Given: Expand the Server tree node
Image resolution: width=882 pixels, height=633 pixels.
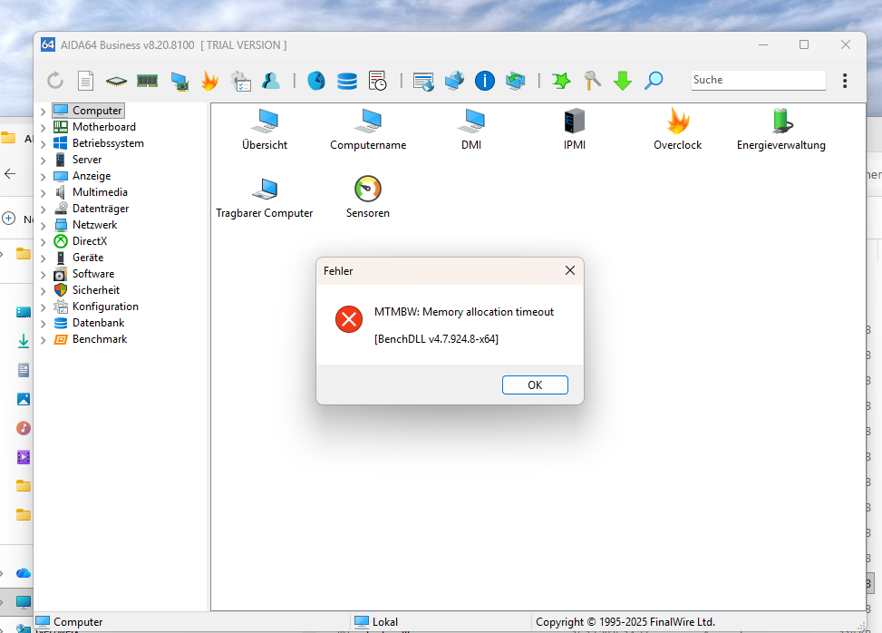Looking at the screenshot, I should click(44, 161).
